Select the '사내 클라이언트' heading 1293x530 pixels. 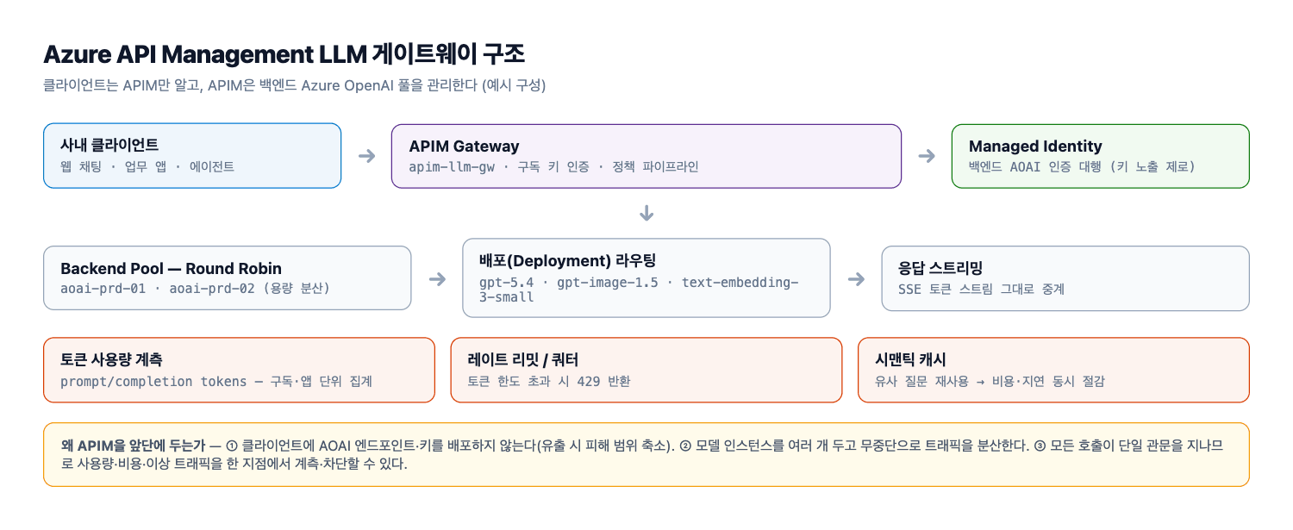(109, 145)
